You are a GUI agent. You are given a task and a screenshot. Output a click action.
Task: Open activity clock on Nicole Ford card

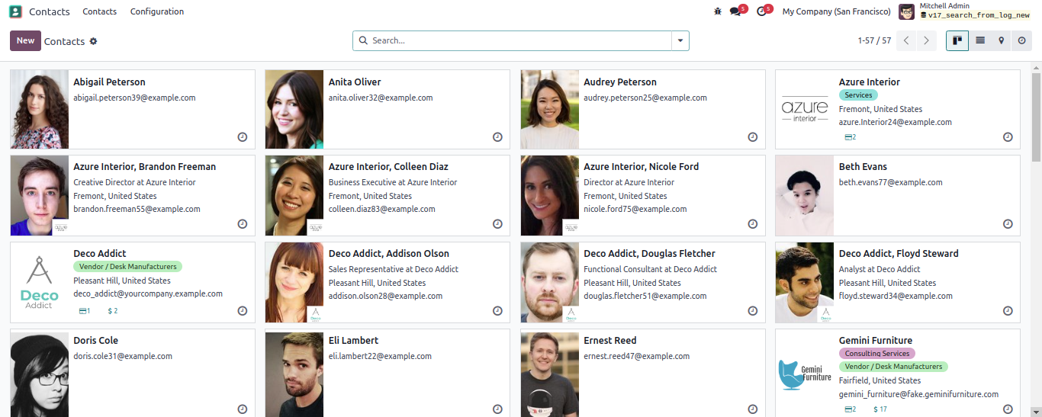752,224
